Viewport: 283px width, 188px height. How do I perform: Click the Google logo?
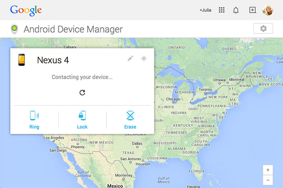tap(26, 10)
